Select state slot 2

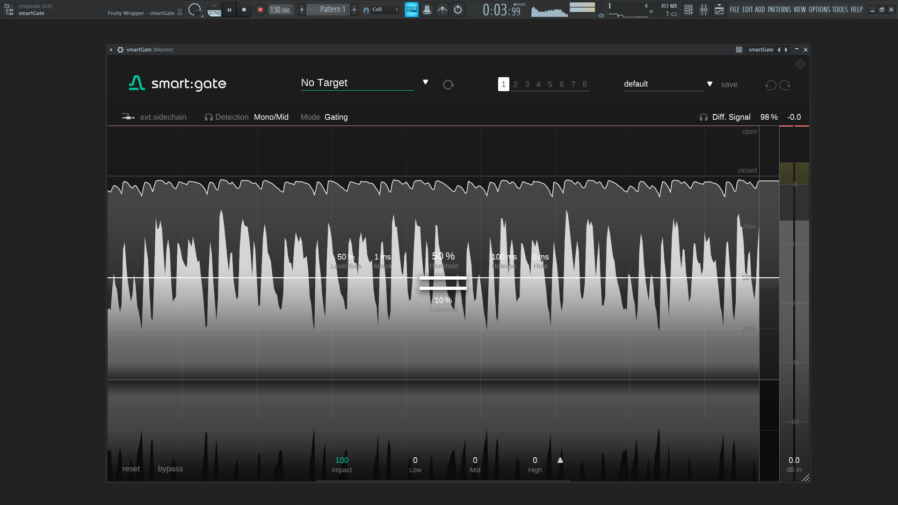click(515, 84)
